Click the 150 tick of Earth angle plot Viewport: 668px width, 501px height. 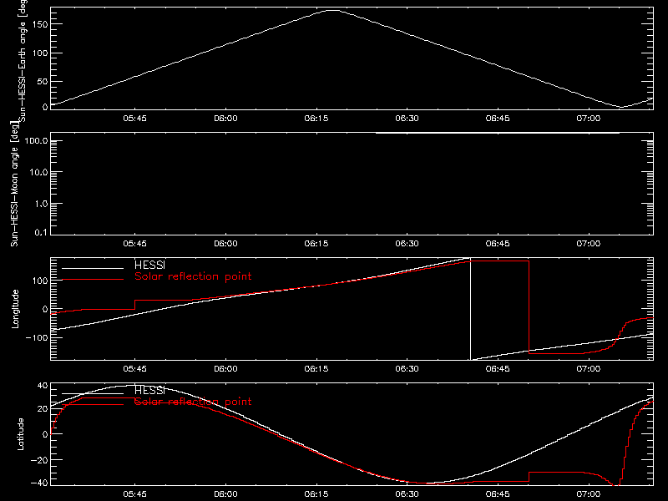pos(40,24)
